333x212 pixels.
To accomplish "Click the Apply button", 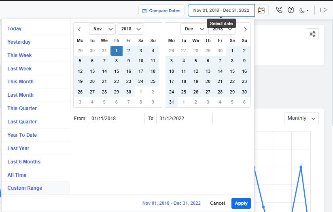I will click(241, 203).
